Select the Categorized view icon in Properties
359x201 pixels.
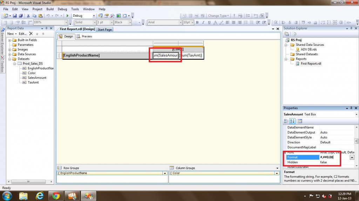287,121
